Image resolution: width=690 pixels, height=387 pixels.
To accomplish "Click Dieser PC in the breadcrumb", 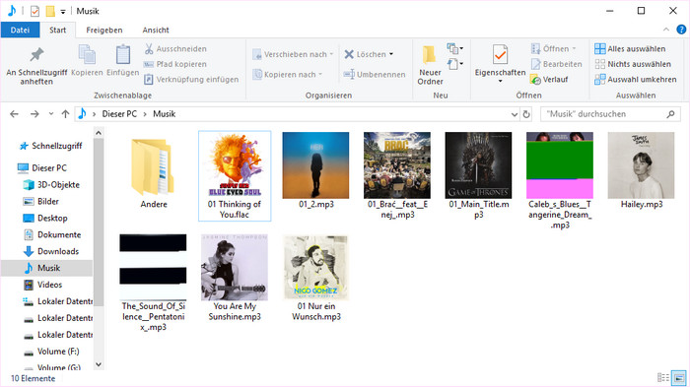I will point(119,114).
